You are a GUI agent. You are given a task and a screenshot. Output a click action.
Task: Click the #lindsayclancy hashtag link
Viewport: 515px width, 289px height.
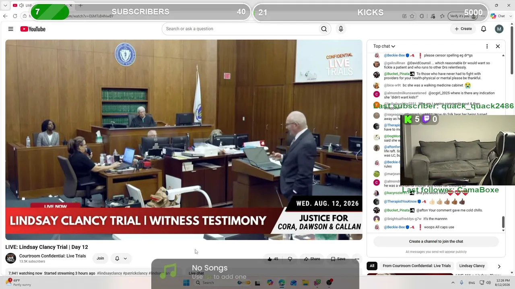tap(109, 273)
